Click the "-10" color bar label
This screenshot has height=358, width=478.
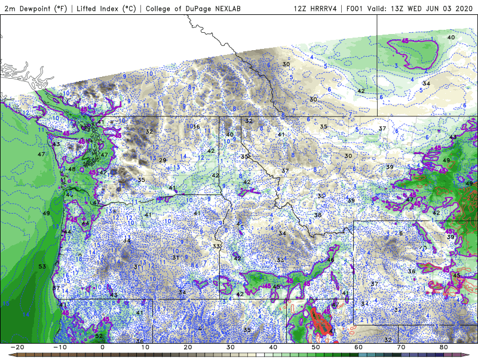click(60, 347)
